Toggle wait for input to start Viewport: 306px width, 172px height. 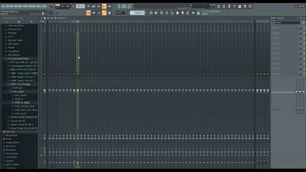[x=94, y=6]
